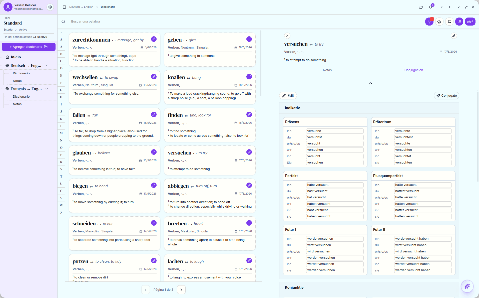Edit the brechen card
The image size is (479, 298).
point(249,223)
